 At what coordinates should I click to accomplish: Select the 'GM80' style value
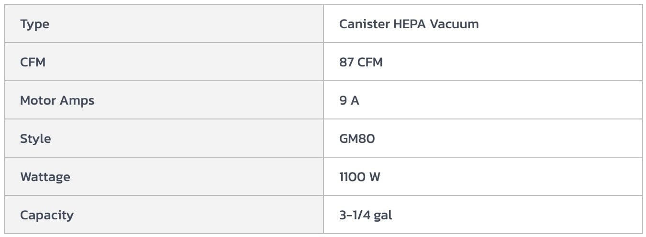(357, 139)
